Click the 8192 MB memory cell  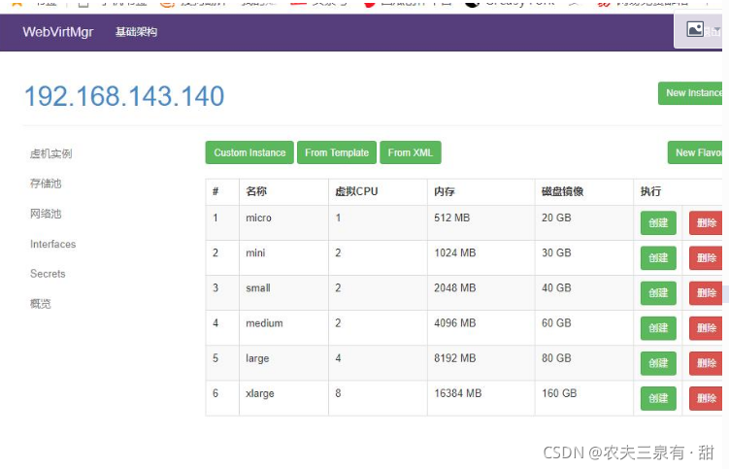(x=480, y=363)
